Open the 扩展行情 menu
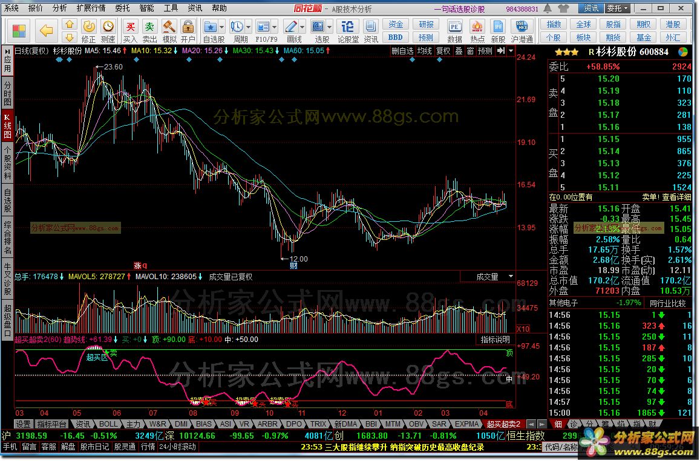 (91, 8)
